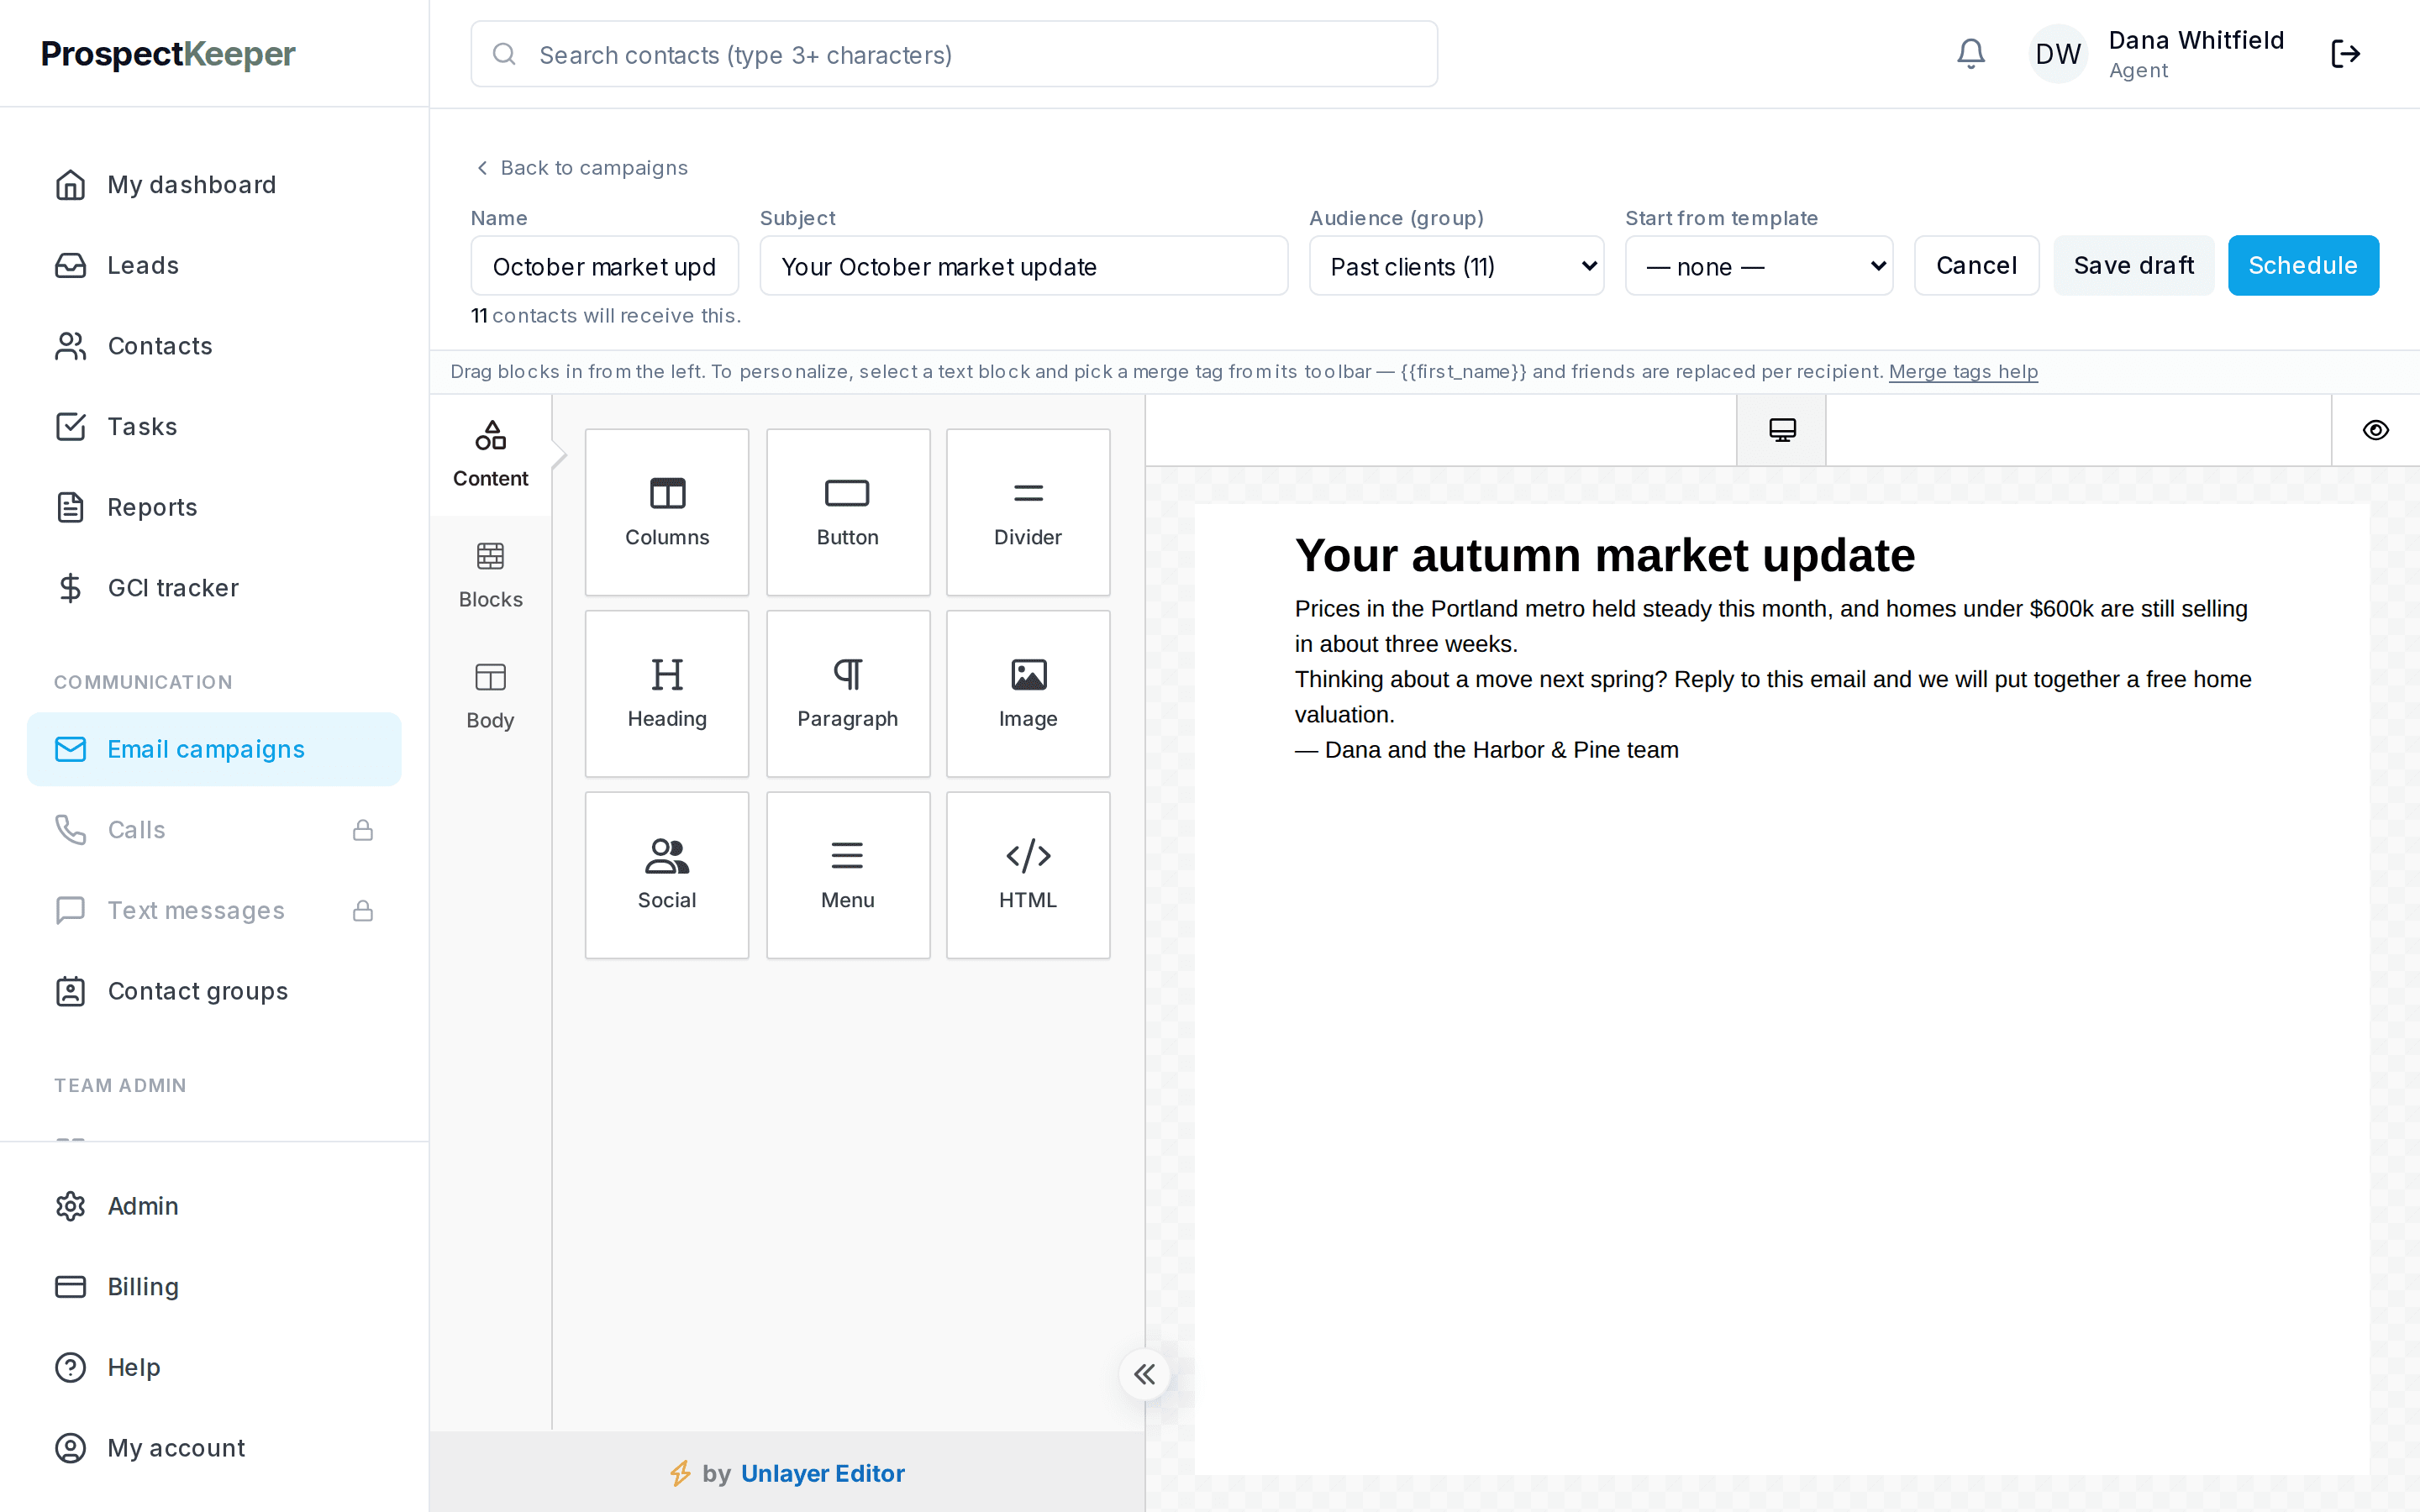This screenshot has height=1512, width=2420.
Task: Collapse the editor tools panel
Action: [1144, 1374]
